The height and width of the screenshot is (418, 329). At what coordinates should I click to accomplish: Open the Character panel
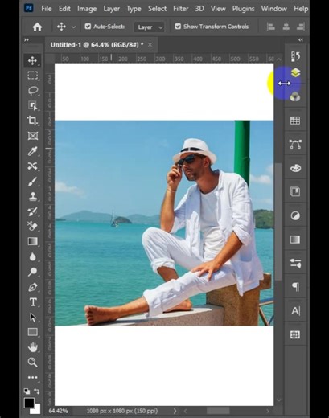click(x=295, y=311)
